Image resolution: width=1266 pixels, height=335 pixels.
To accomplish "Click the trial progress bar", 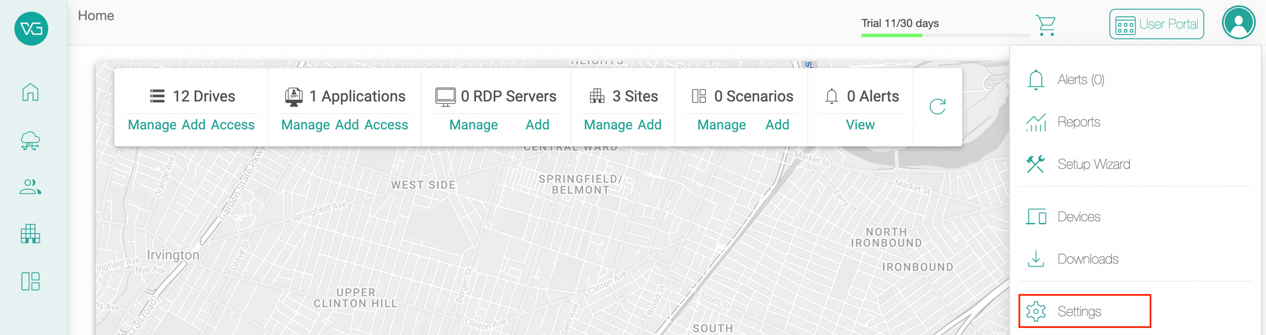I will [945, 35].
